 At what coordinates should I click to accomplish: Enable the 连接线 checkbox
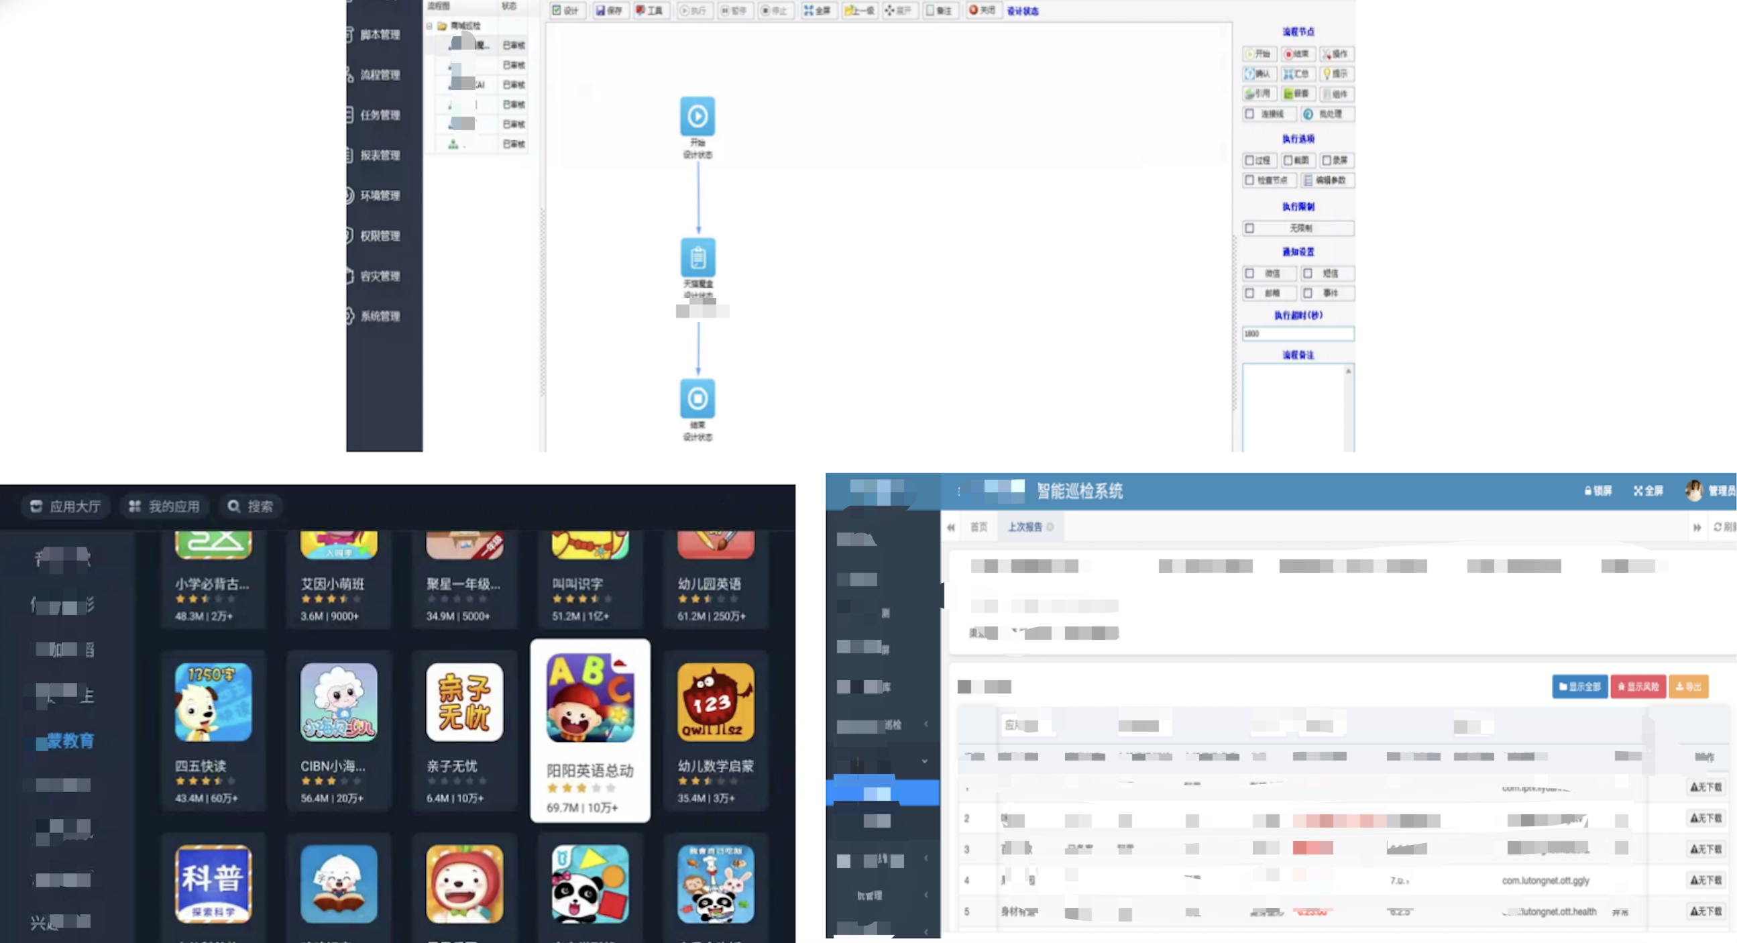point(1249,114)
